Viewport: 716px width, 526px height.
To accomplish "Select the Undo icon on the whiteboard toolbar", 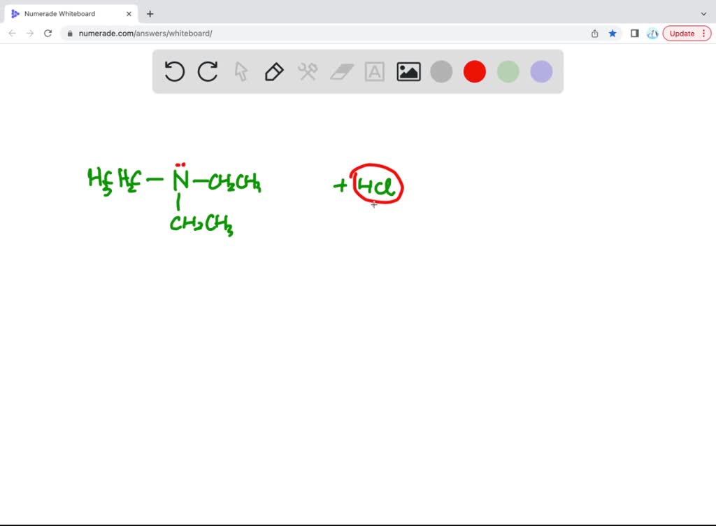I will [x=174, y=71].
